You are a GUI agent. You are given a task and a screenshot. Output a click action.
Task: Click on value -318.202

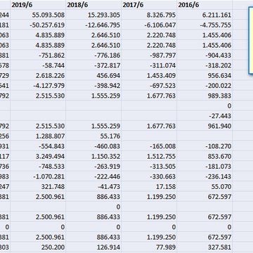205,65
